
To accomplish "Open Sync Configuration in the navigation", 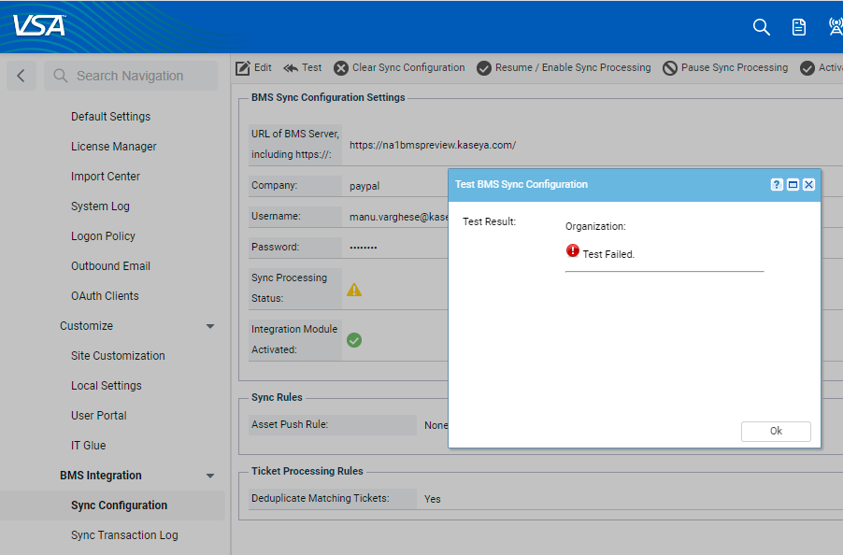I will coord(119,505).
